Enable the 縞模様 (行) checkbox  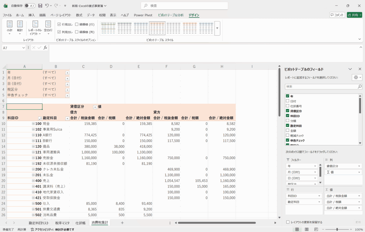point(77,24)
